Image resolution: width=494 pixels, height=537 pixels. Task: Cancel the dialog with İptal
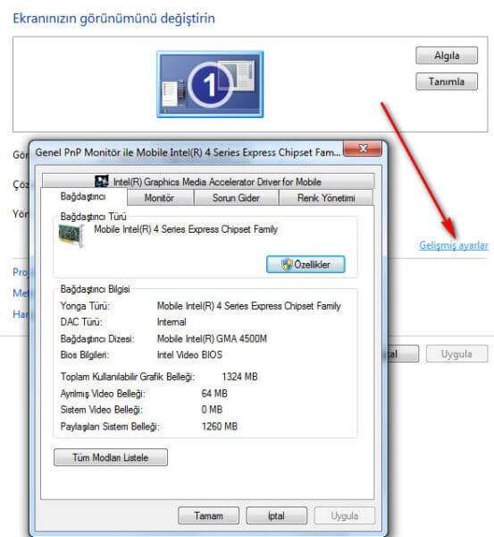click(276, 516)
